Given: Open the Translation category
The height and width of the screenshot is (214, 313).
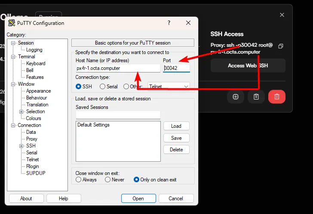Looking at the screenshot, I should (x=37, y=105).
